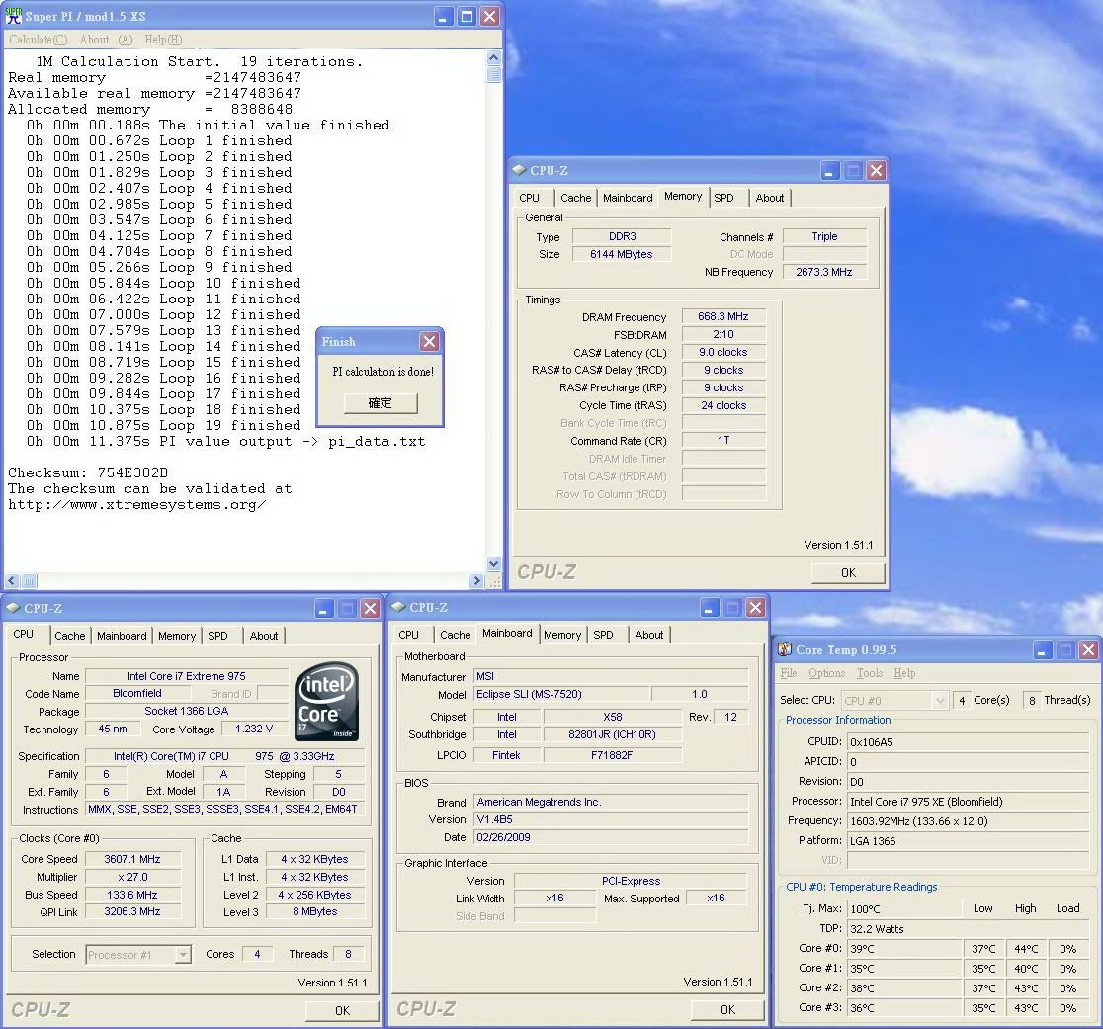Minimize the CPU-Z Mainboard window
Screen dimensions: 1103x1029
pyautogui.click(x=709, y=607)
